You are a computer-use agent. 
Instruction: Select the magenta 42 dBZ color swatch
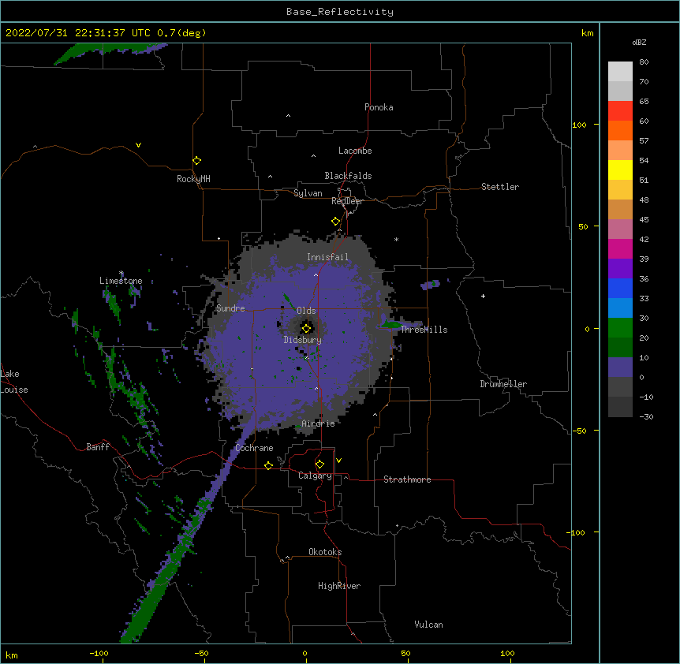[620, 248]
